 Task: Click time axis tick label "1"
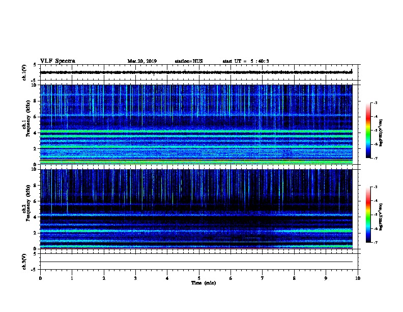click(72, 278)
